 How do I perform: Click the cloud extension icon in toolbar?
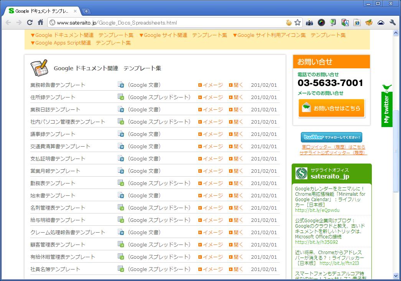coord(381,23)
